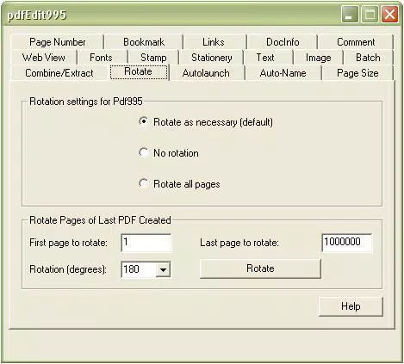Viewport: 404px width, 364px height.
Task: Open the Stamp tab
Action: (x=153, y=58)
